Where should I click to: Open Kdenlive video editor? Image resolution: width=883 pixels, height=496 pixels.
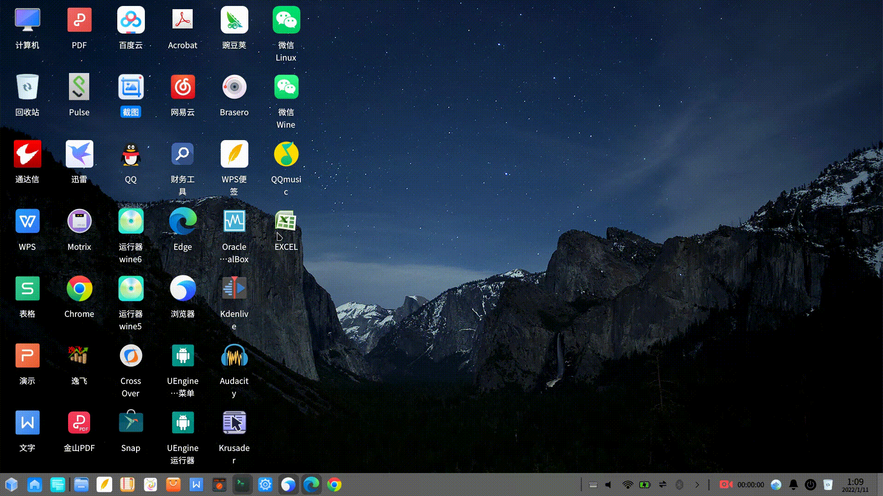pyautogui.click(x=234, y=288)
